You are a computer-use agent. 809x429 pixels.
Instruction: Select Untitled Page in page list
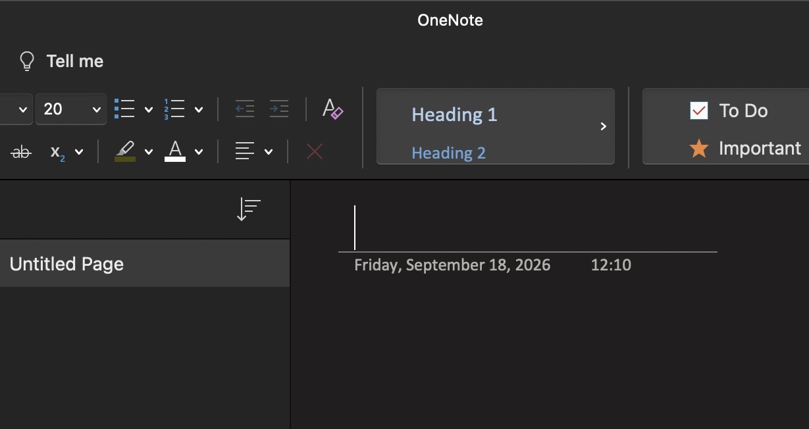145,263
